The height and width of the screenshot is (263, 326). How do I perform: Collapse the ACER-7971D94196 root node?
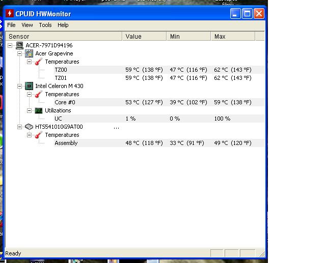[x=10, y=45]
